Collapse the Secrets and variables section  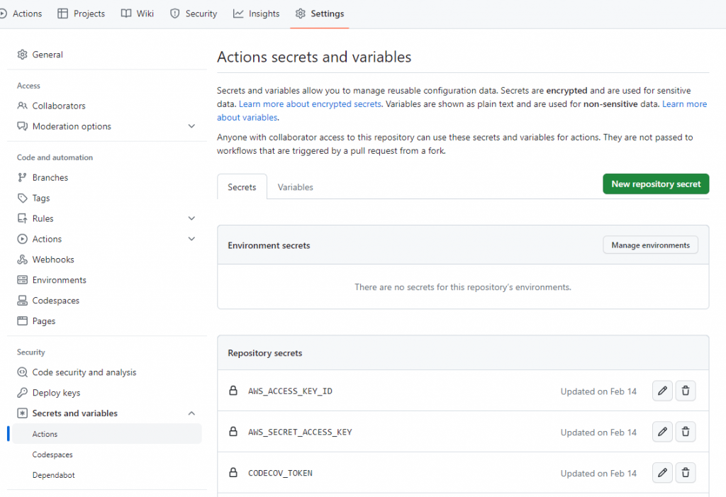(191, 413)
